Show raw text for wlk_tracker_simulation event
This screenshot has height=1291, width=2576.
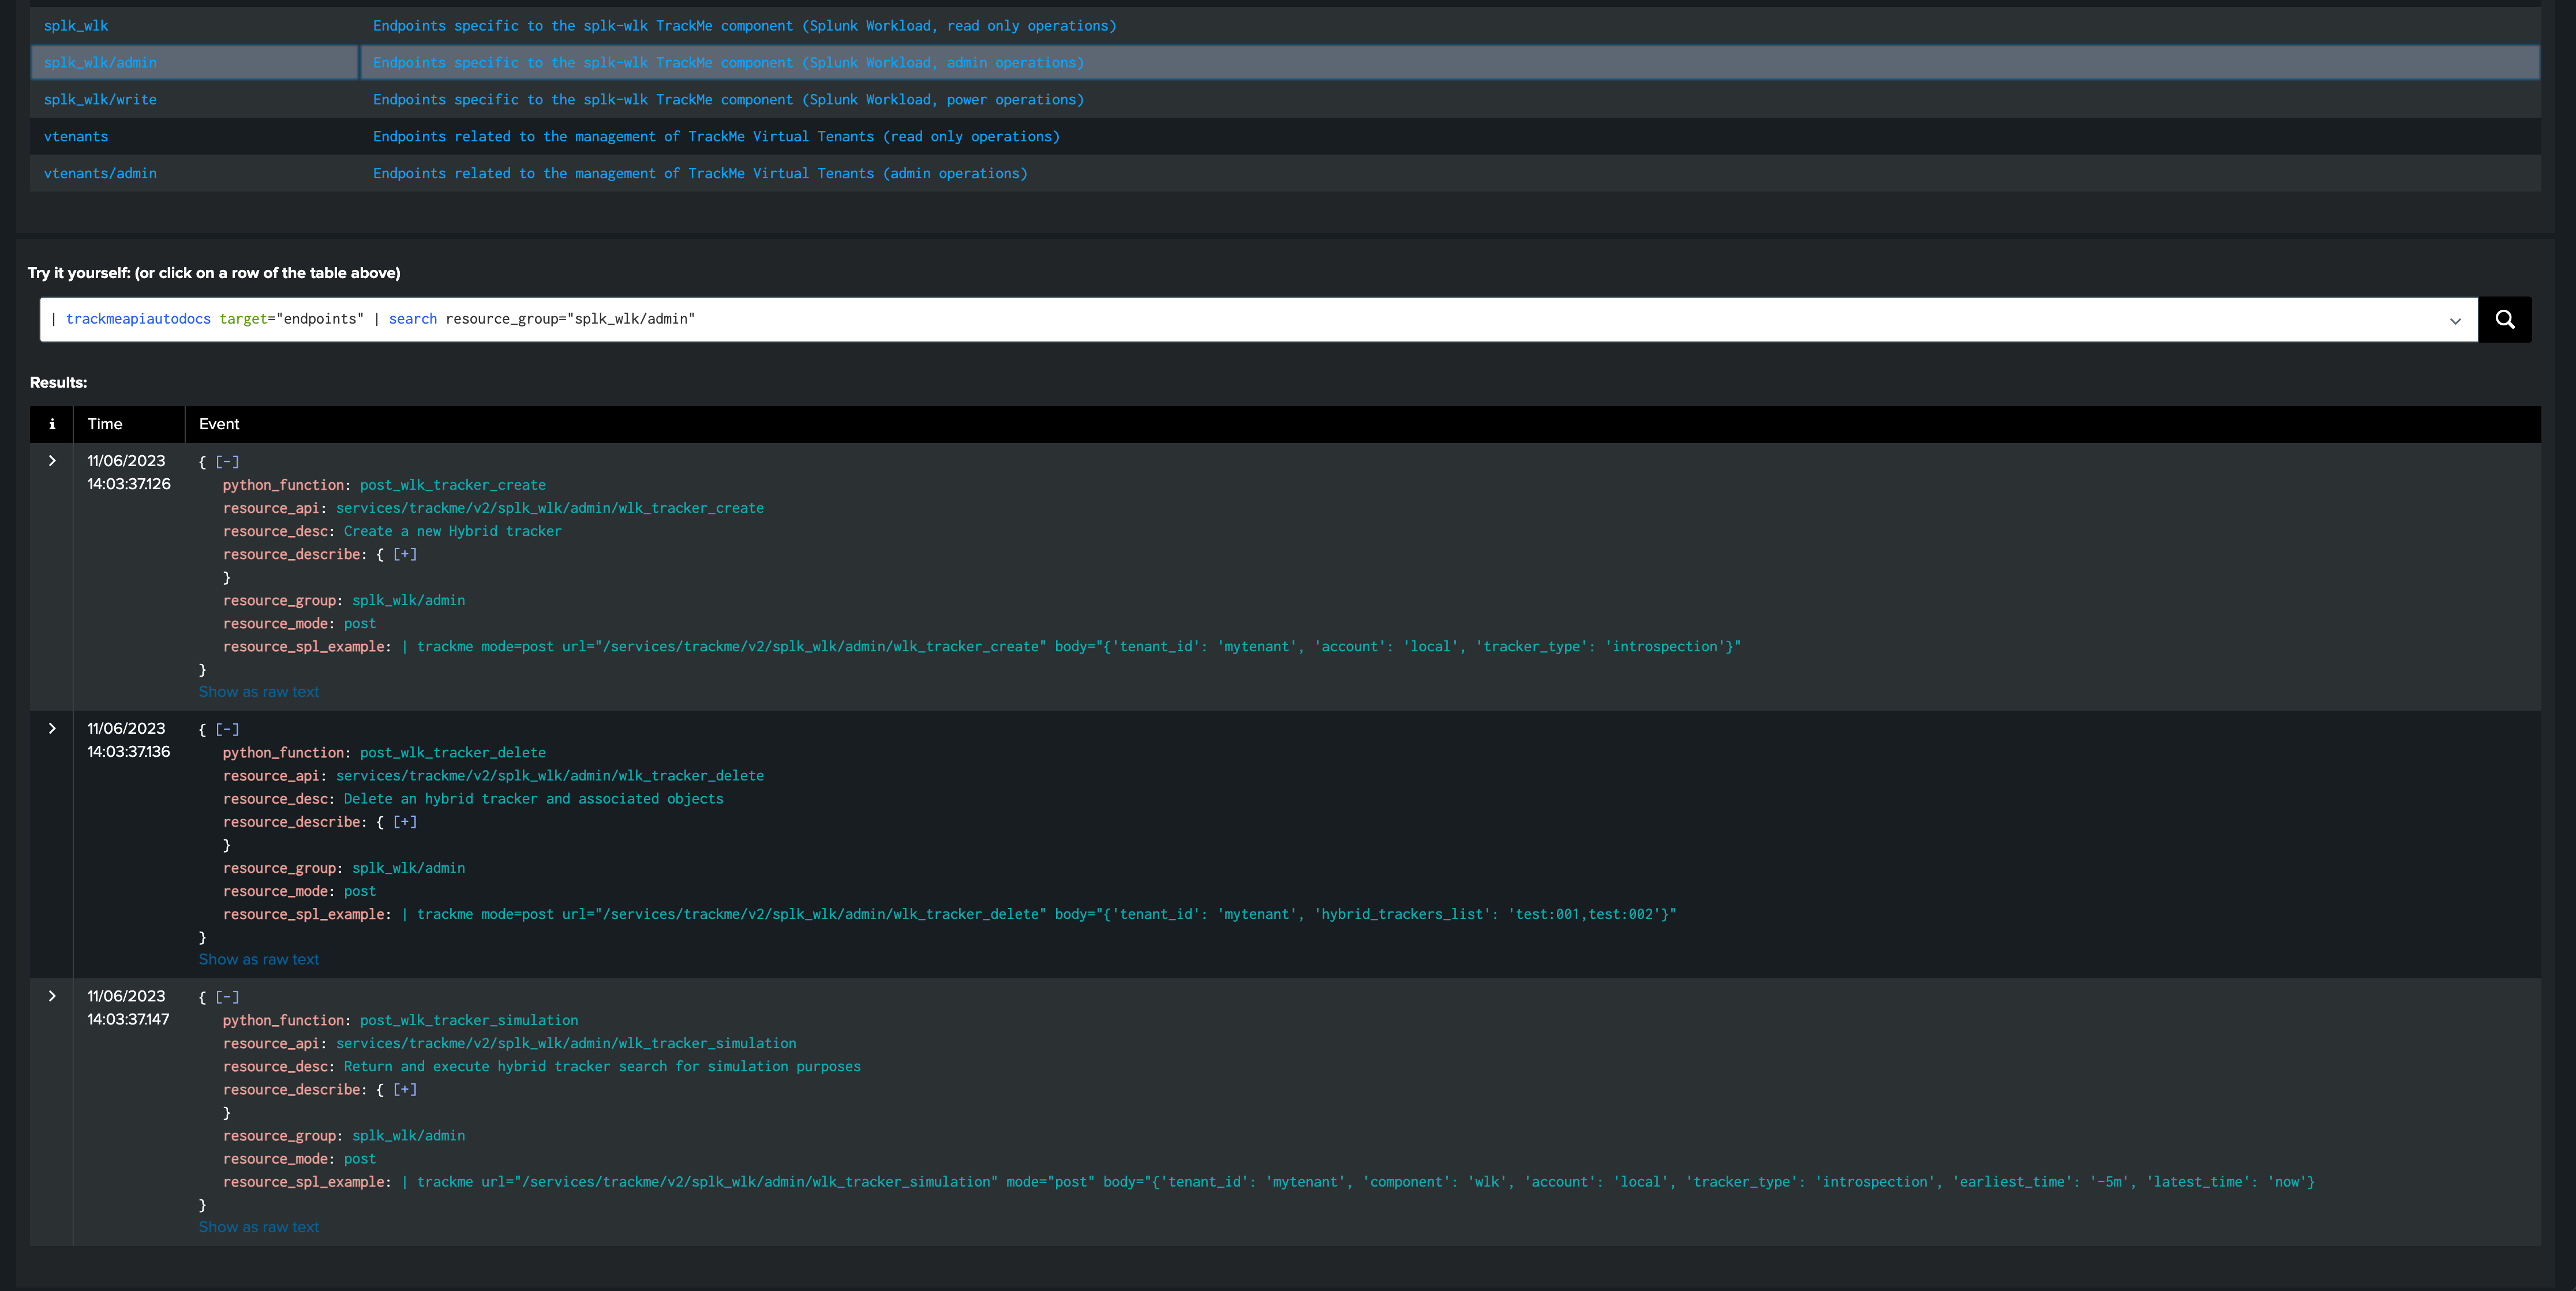tap(259, 1227)
